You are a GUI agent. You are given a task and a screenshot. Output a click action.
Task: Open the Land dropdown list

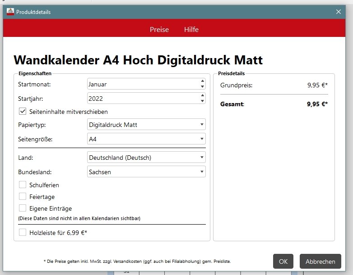pos(146,158)
